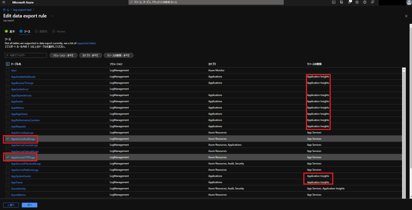This screenshot has height=210, width=412.
Task: Switch to the 基本 wizard tab
Action: coord(10,32)
